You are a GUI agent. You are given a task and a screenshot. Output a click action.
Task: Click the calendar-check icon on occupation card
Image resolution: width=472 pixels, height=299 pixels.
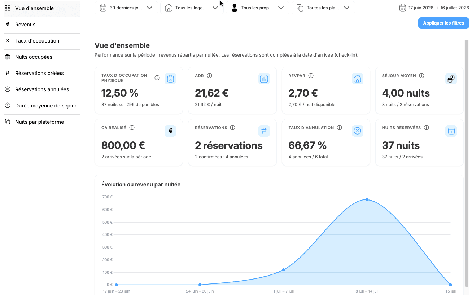click(170, 79)
